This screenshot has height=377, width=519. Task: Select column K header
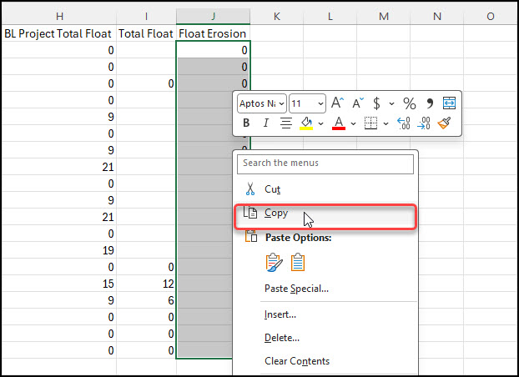click(277, 16)
